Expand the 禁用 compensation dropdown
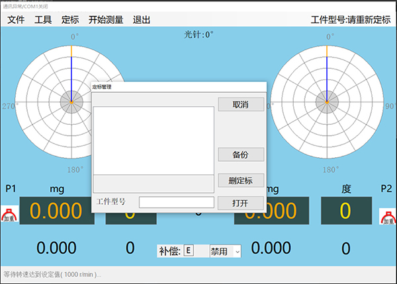The height and width of the screenshot is (284, 397). click(225, 251)
